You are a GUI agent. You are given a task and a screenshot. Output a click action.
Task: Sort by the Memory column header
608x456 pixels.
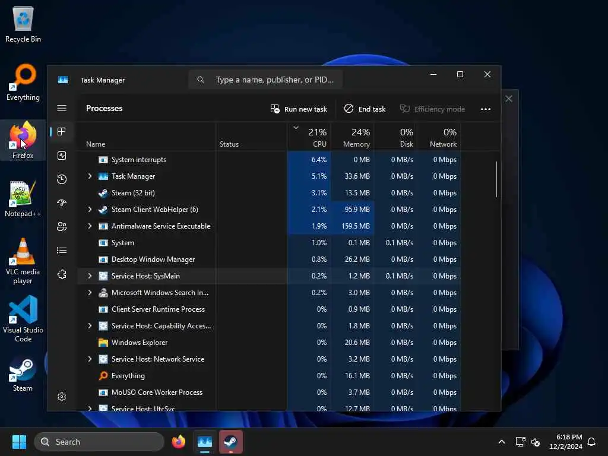point(352,137)
